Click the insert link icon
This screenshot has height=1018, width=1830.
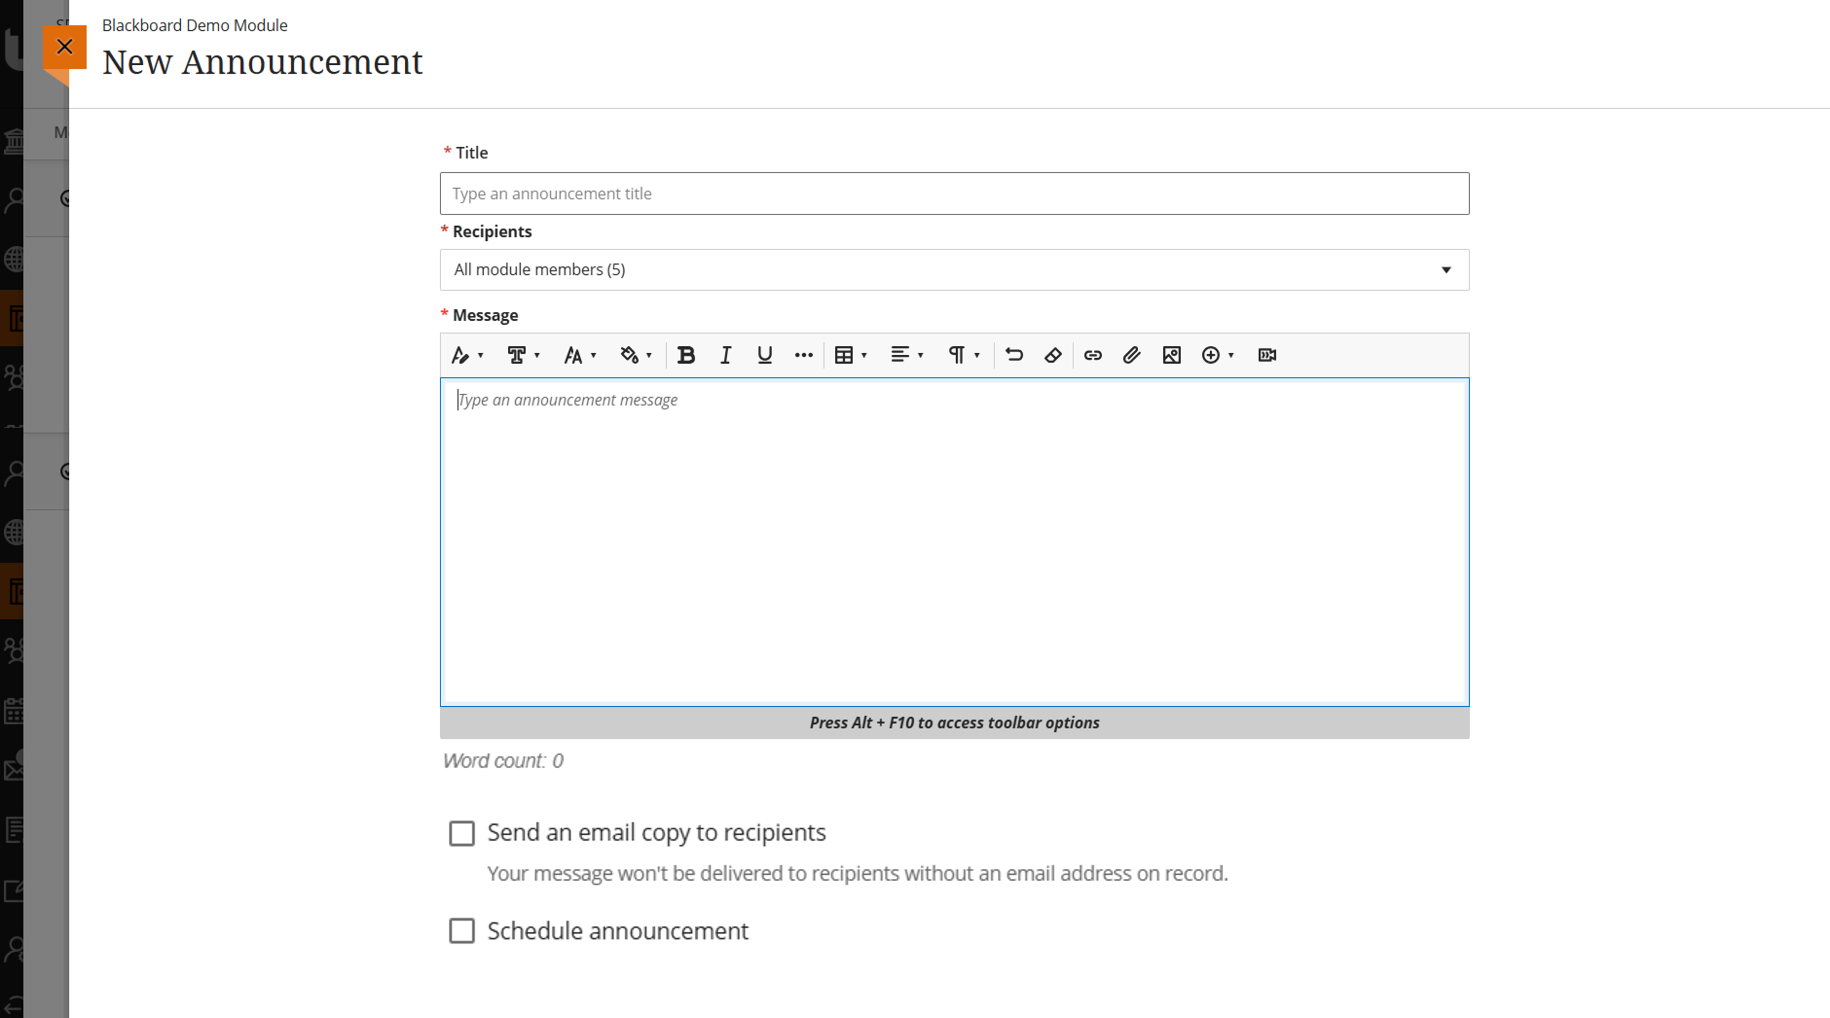[1093, 355]
